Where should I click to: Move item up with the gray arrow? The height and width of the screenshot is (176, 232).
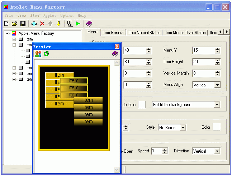(50, 24)
